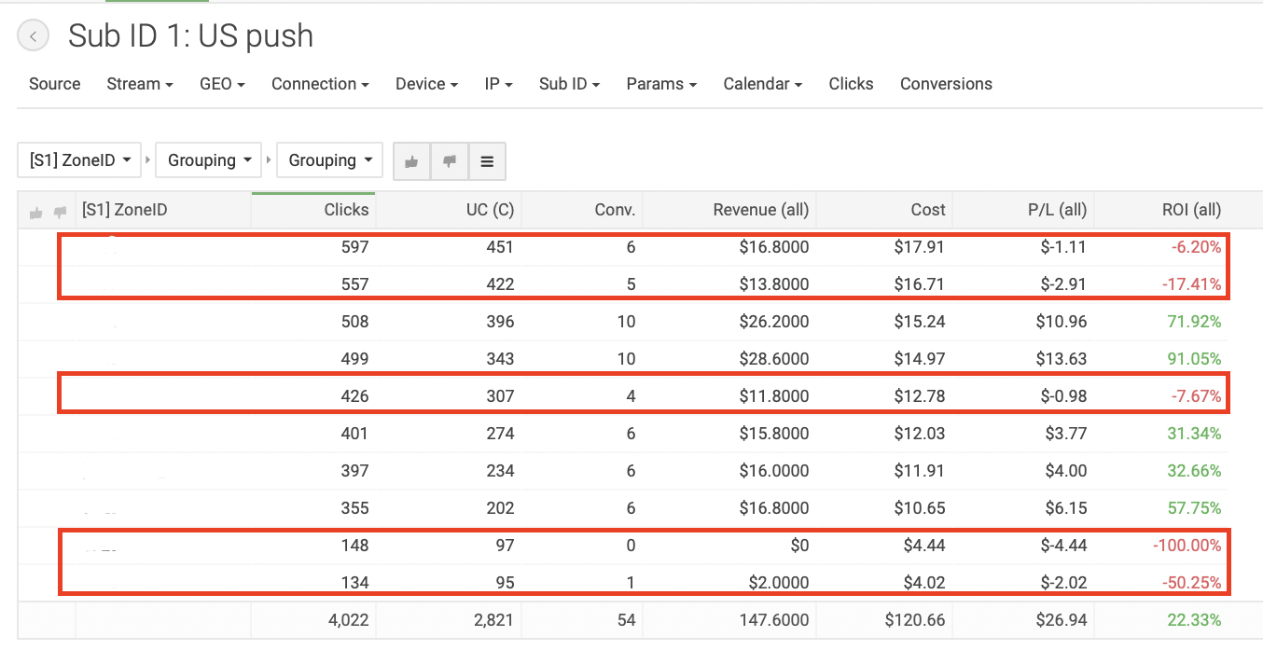Image resolution: width=1263 pixels, height=664 pixels.
Task: Click the thumbs-up icon in the table header
Action: (36, 212)
